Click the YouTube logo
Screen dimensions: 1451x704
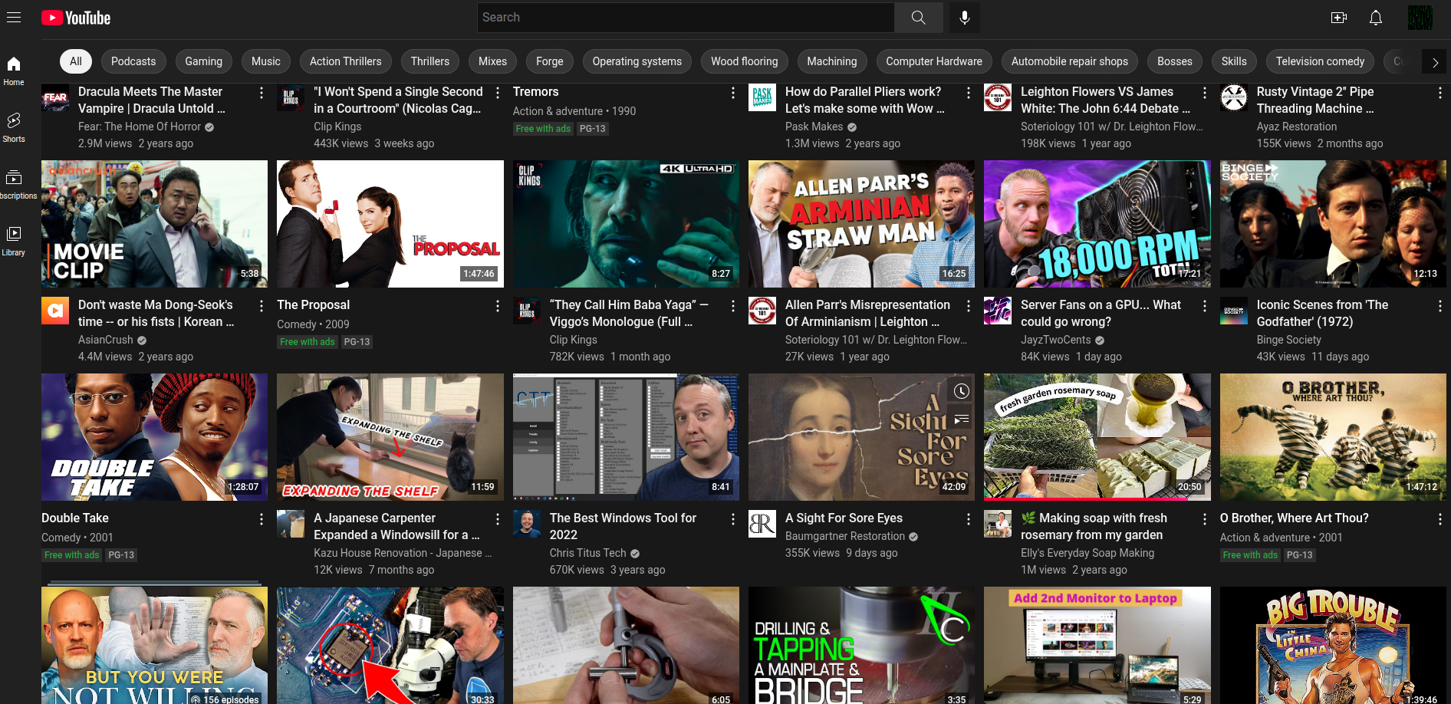(76, 18)
